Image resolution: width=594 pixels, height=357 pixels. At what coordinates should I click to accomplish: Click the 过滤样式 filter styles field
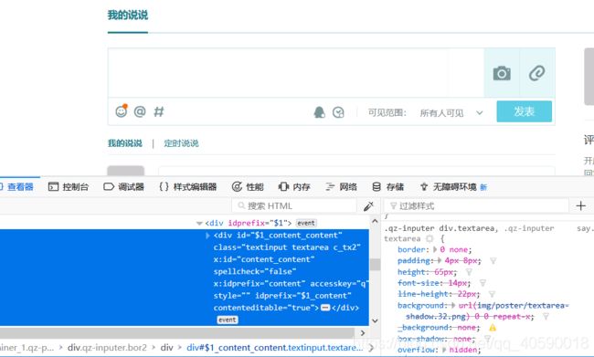click(476, 206)
